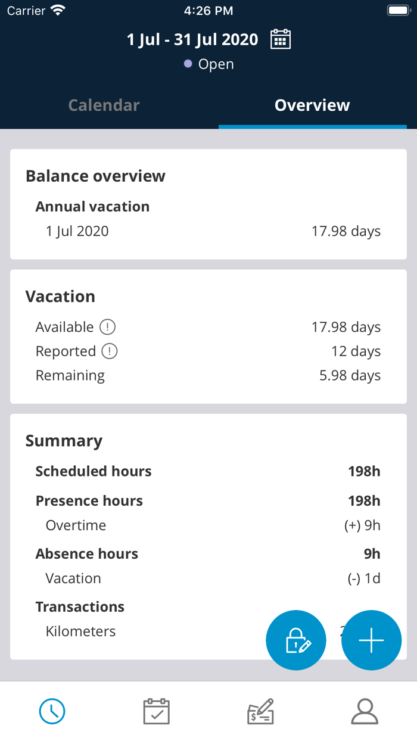The height and width of the screenshot is (741, 417).
Task: Open the profile person icon
Action: tap(365, 711)
